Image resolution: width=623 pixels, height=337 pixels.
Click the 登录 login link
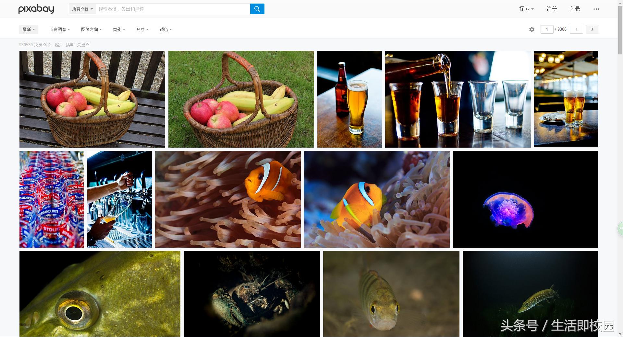click(x=575, y=9)
